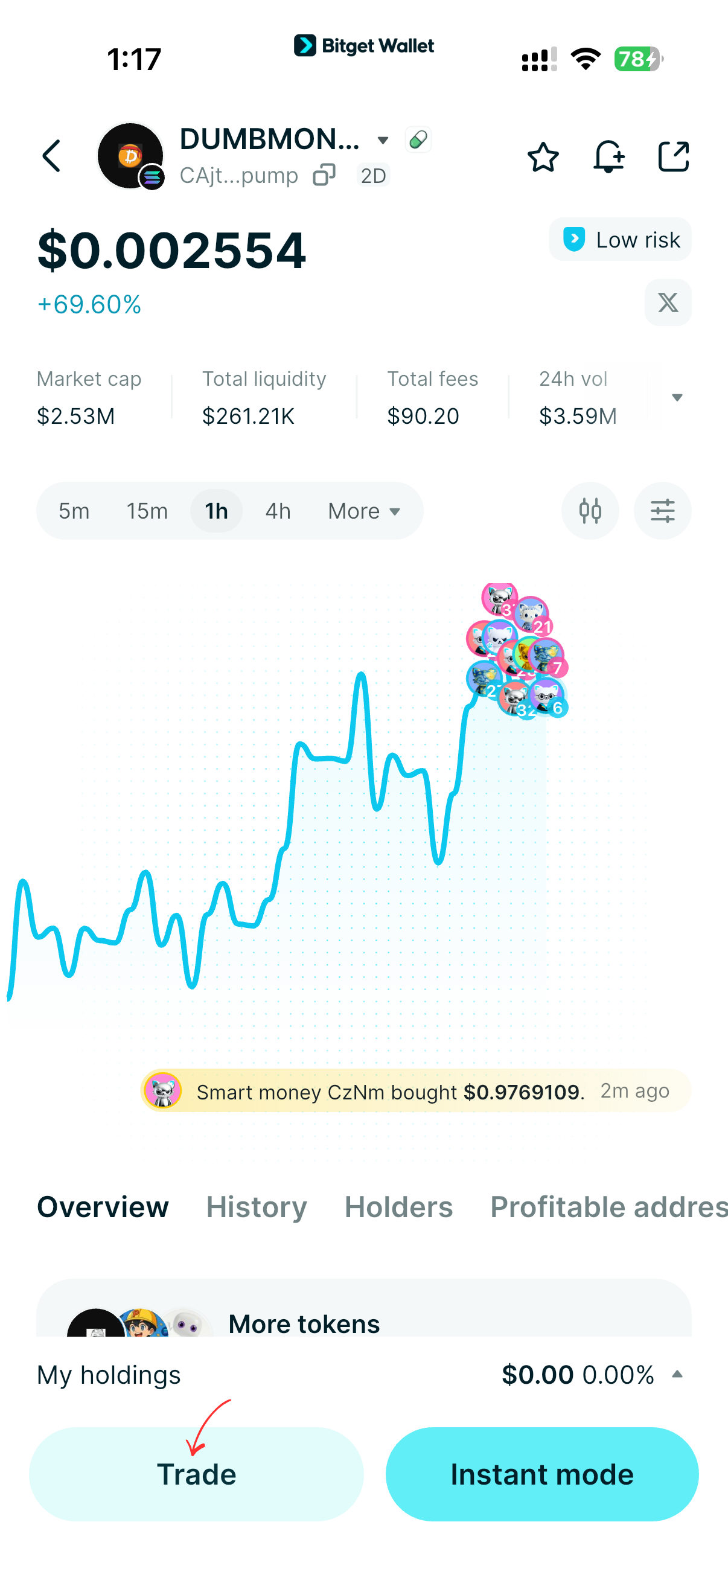Screen dimensions: 728x1583
Task: Click the Trade button
Action: tap(196, 1474)
